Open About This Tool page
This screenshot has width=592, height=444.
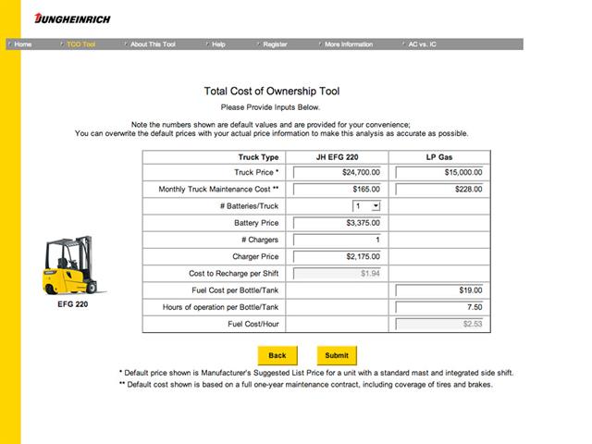click(153, 44)
